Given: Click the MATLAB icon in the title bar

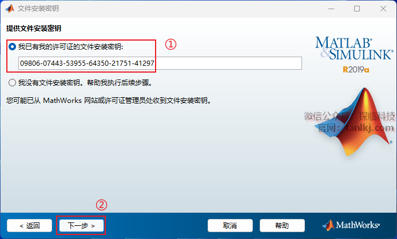Looking at the screenshot, I should [10, 9].
